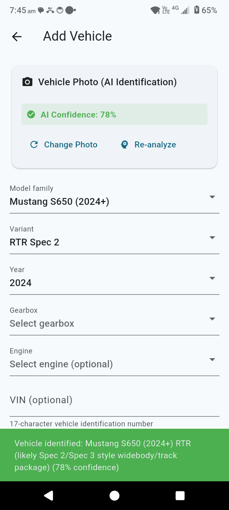The width and height of the screenshot is (229, 510).
Task: Open the Gearbox selector
Action: tap(212, 319)
